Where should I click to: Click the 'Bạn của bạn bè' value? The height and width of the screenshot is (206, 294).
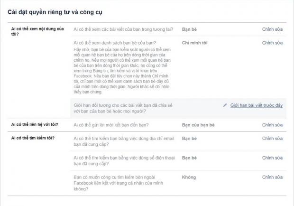(198, 125)
